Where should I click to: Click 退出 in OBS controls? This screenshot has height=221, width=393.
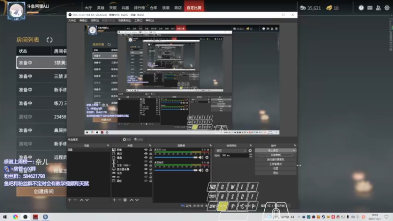pyautogui.click(x=276, y=173)
